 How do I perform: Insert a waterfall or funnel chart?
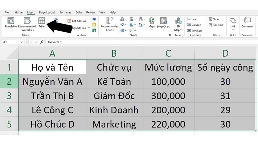pyautogui.click(x=141, y=19)
